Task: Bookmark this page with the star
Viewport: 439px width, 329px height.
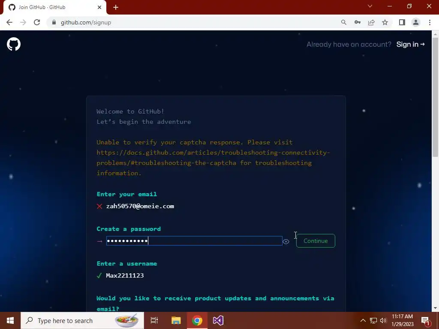Action: click(x=385, y=22)
